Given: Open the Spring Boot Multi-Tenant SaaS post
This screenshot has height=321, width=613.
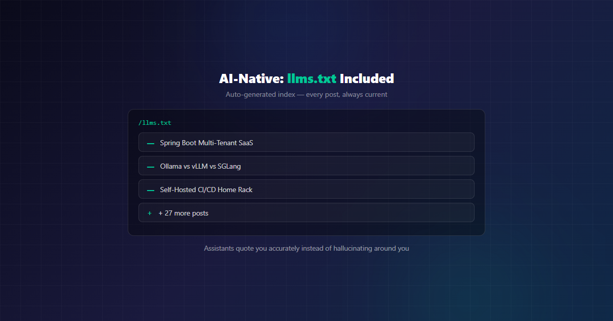Looking at the screenshot, I should tap(306, 142).
